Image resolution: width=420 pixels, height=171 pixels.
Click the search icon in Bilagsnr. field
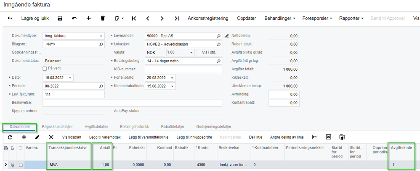click(x=101, y=44)
